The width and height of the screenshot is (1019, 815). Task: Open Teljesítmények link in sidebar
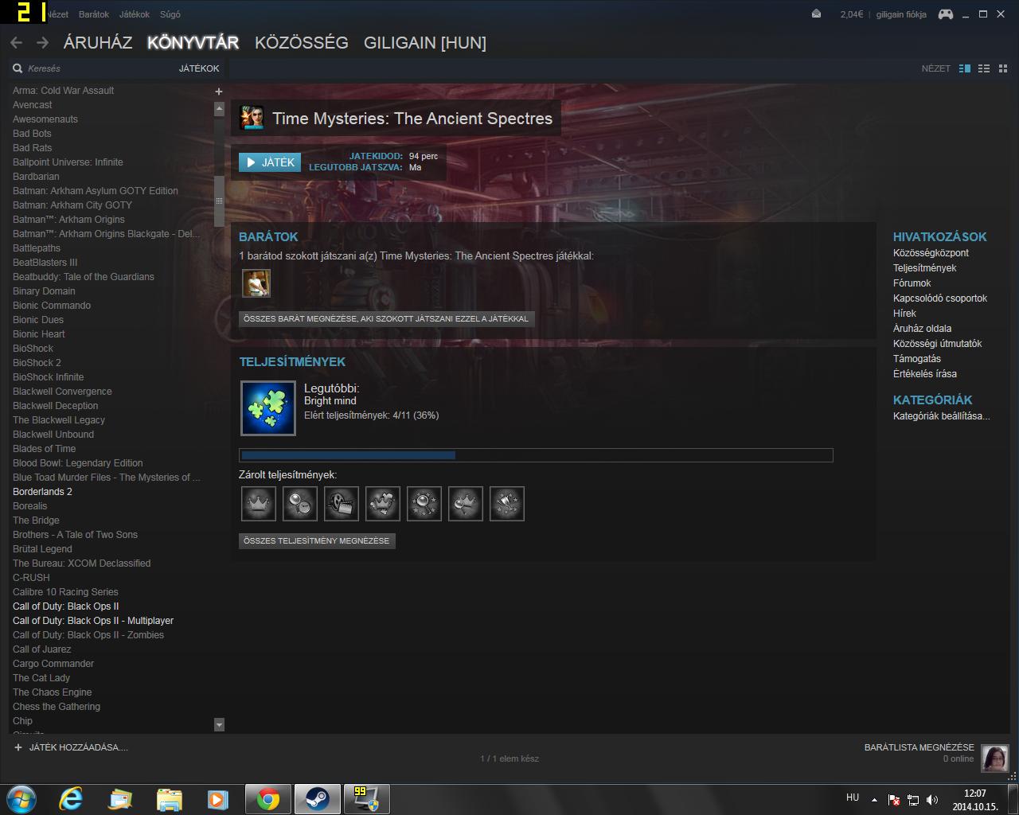tap(924, 268)
